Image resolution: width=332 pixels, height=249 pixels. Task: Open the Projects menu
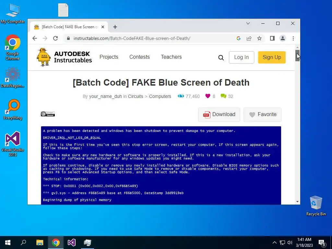click(x=109, y=57)
